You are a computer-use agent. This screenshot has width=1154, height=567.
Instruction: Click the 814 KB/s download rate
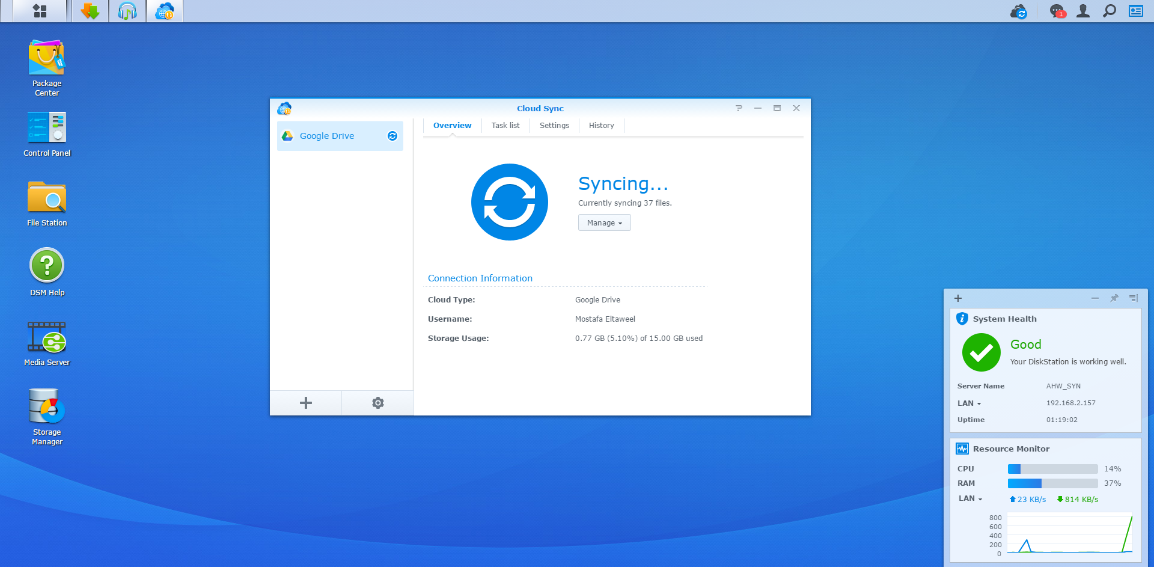point(1077,500)
